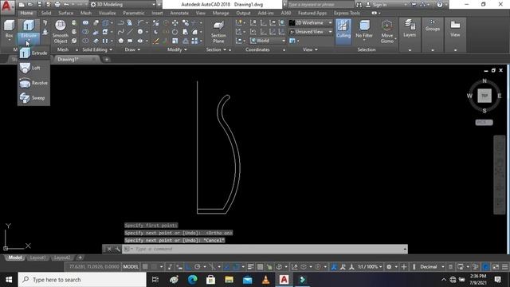Switch to the Solid ribbon tab
The height and width of the screenshot is (287, 510).
(x=46, y=13)
